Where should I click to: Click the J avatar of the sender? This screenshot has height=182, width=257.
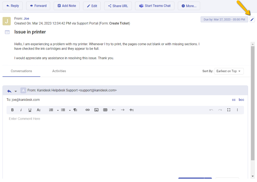7,21
